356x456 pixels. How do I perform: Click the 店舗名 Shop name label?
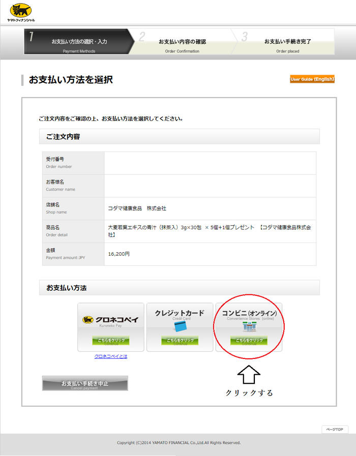tap(56, 208)
